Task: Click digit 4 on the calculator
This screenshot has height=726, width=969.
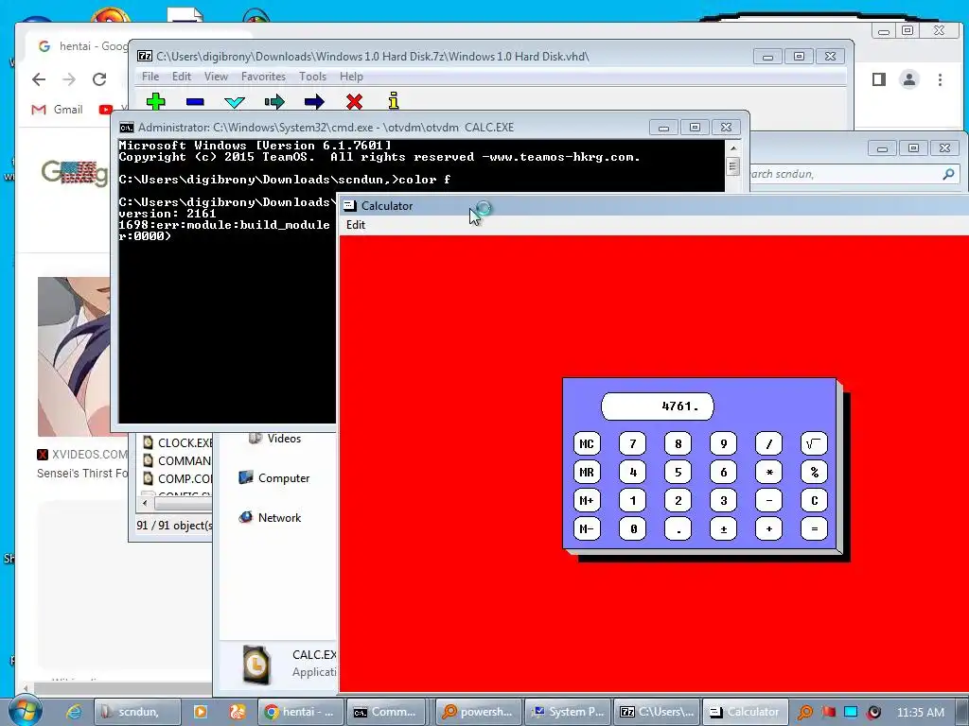Action: point(632,472)
